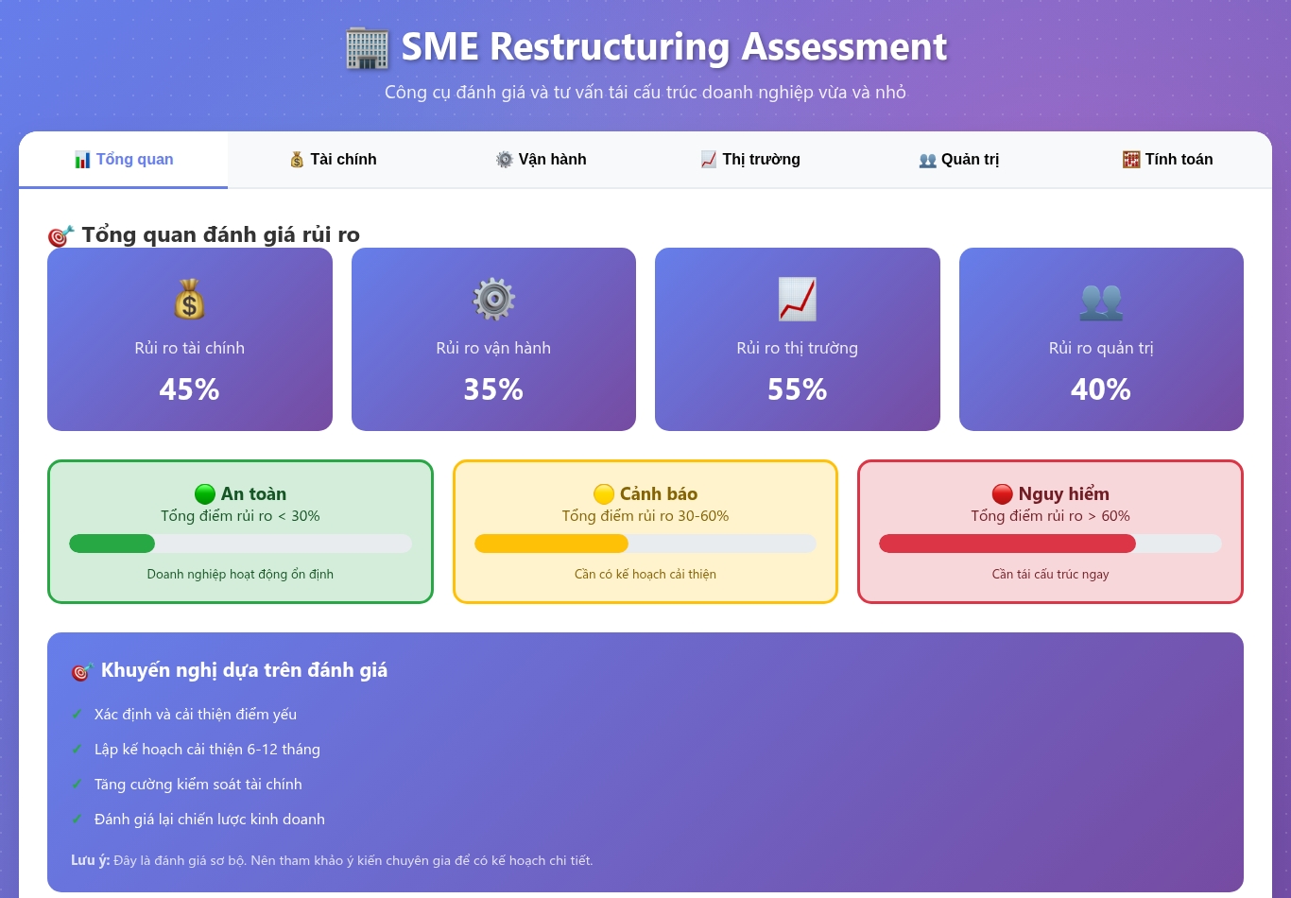Click the chart icon in market risk card

[x=797, y=300]
